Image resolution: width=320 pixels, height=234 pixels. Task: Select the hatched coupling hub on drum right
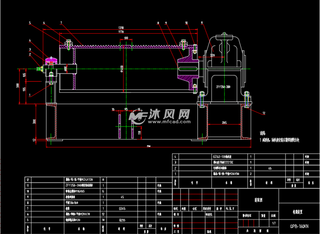(x=186, y=70)
